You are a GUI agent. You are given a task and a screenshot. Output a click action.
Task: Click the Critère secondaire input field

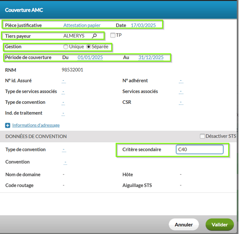tap(199, 149)
